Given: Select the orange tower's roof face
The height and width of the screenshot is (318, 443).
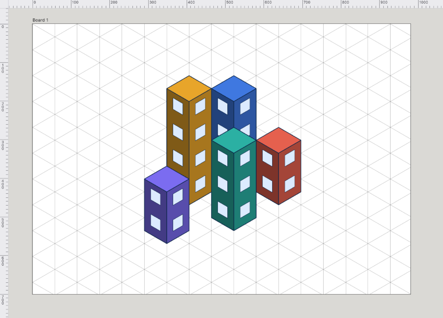Looking at the screenshot, I should tap(189, 89).
